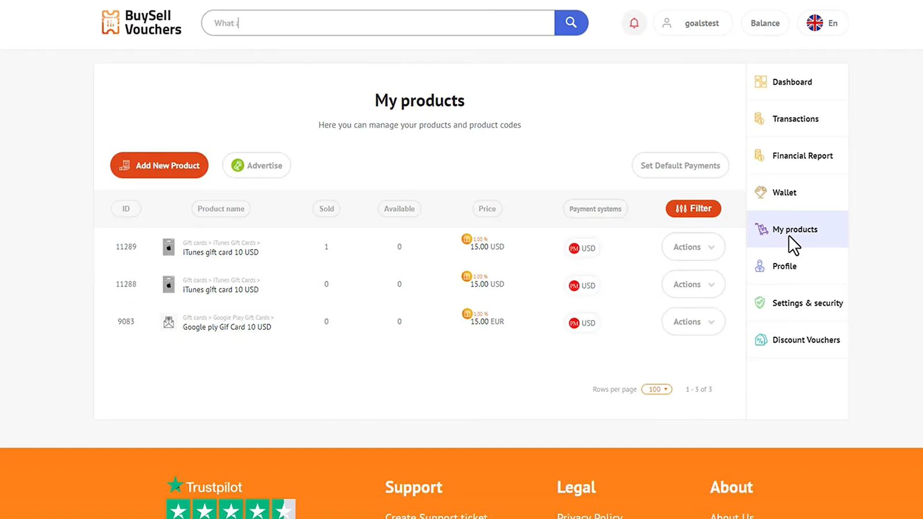This screenshot has width=923, height=519.
Task: Open the Actions dropdown for iTunes gift card 11289
Action: coord(692,246)
